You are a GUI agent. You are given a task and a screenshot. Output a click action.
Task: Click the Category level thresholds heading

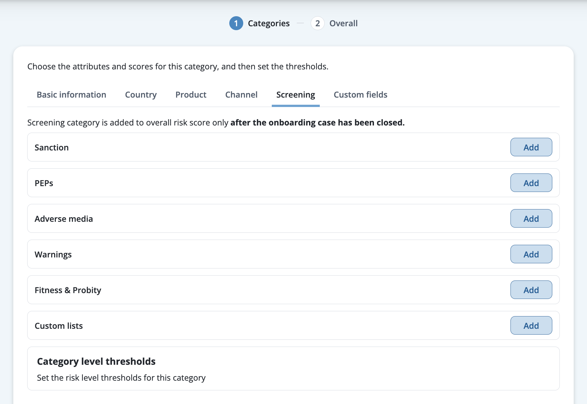point(96,361)
